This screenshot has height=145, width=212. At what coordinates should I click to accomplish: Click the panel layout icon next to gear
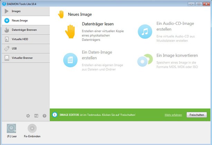tap(36, 116)
